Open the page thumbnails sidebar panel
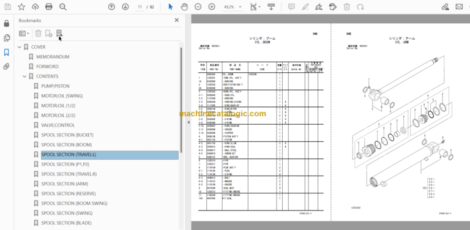The image size is (470, 230). click(x=7, y=38)
